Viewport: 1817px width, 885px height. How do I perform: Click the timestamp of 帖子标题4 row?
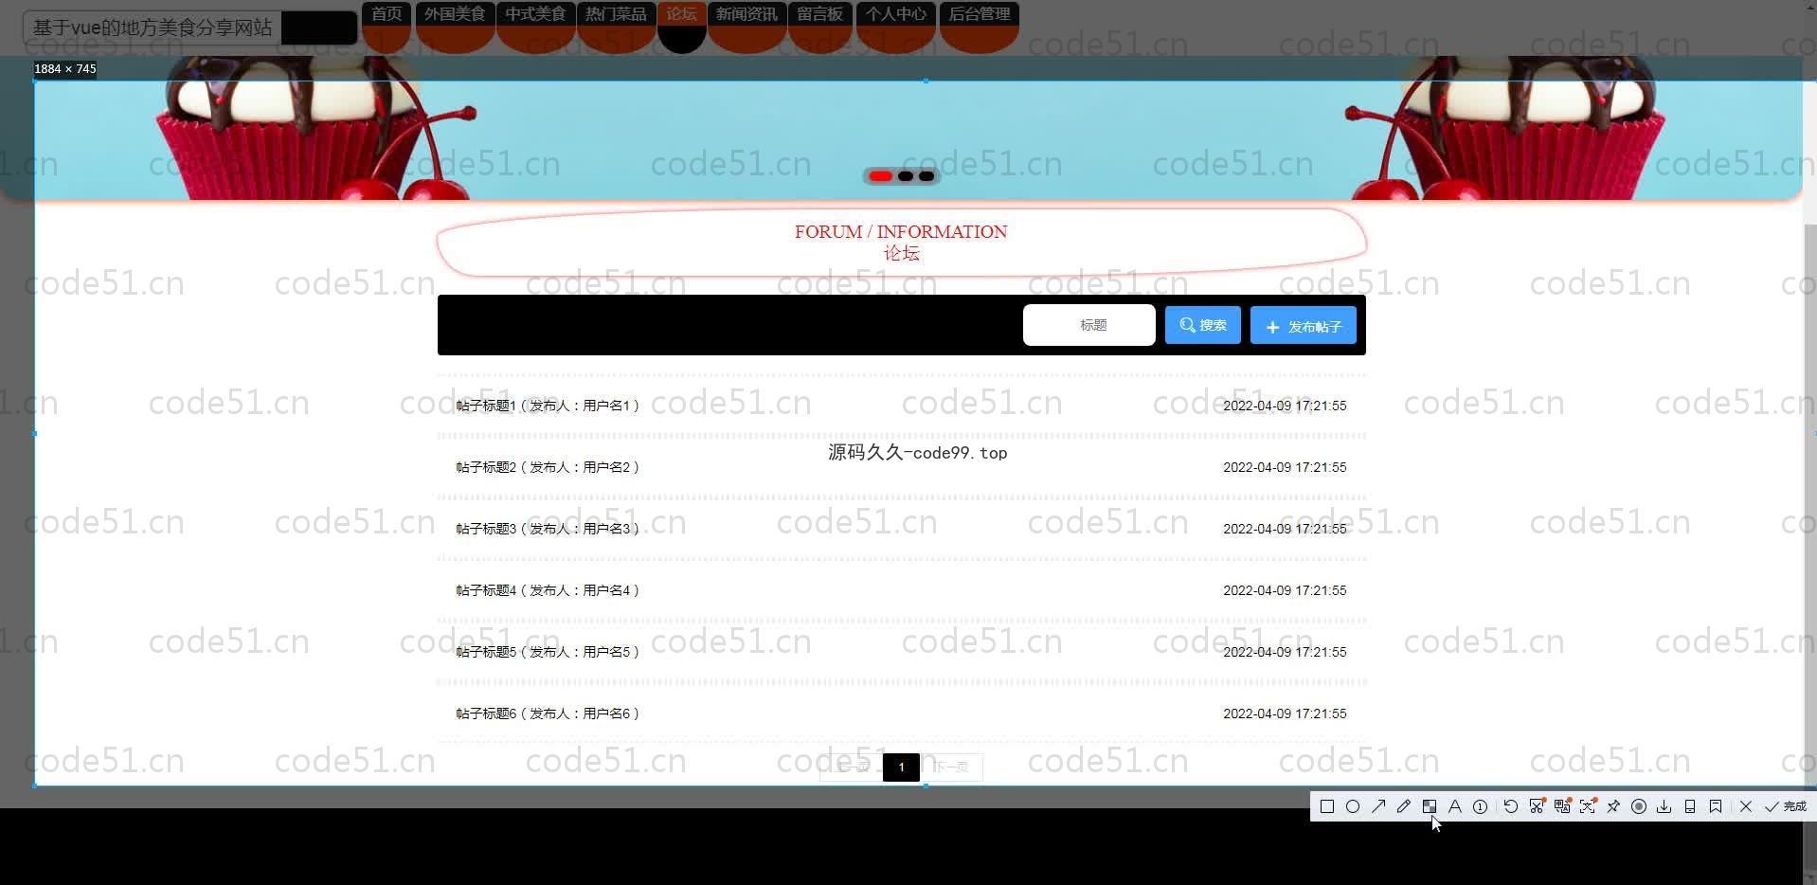[x=1285, y=590]
